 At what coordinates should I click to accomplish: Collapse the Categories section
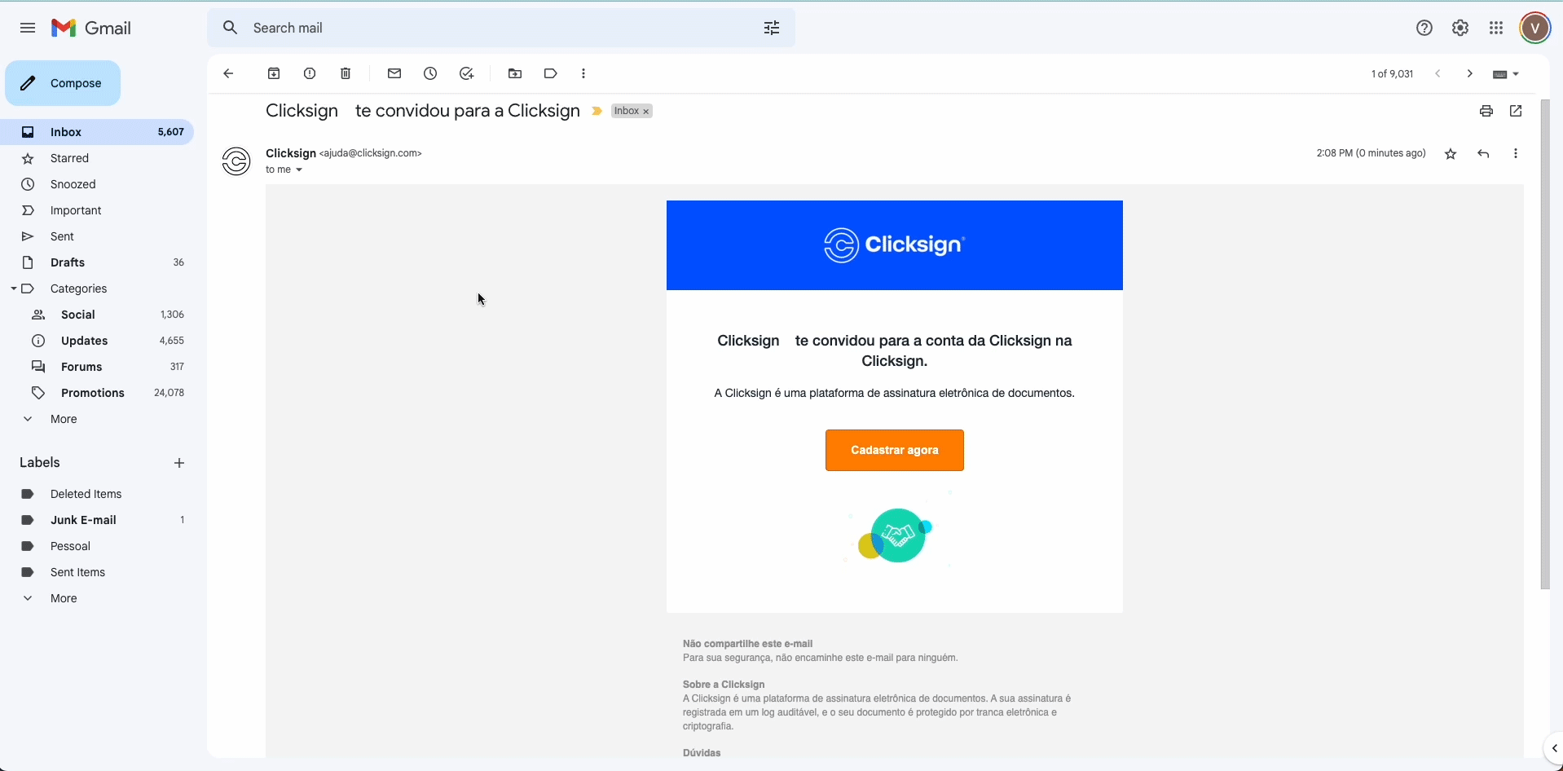pos(14,289)
